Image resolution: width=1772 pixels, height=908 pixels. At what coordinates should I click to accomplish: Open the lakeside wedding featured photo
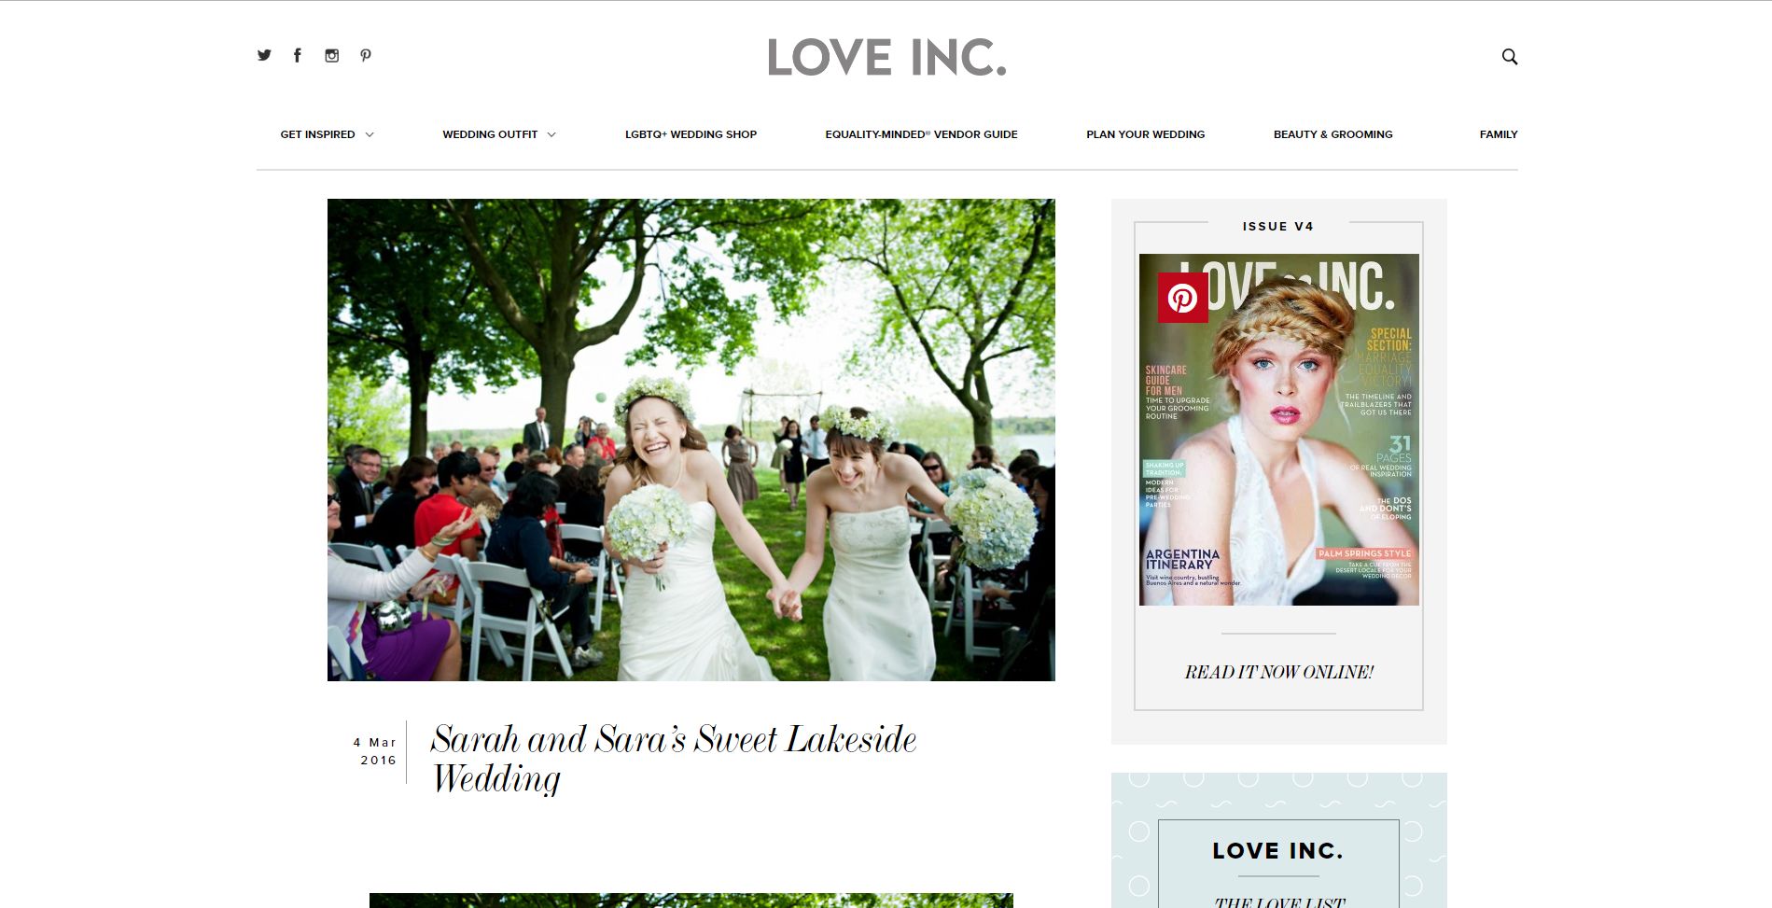tap(691, 440)
